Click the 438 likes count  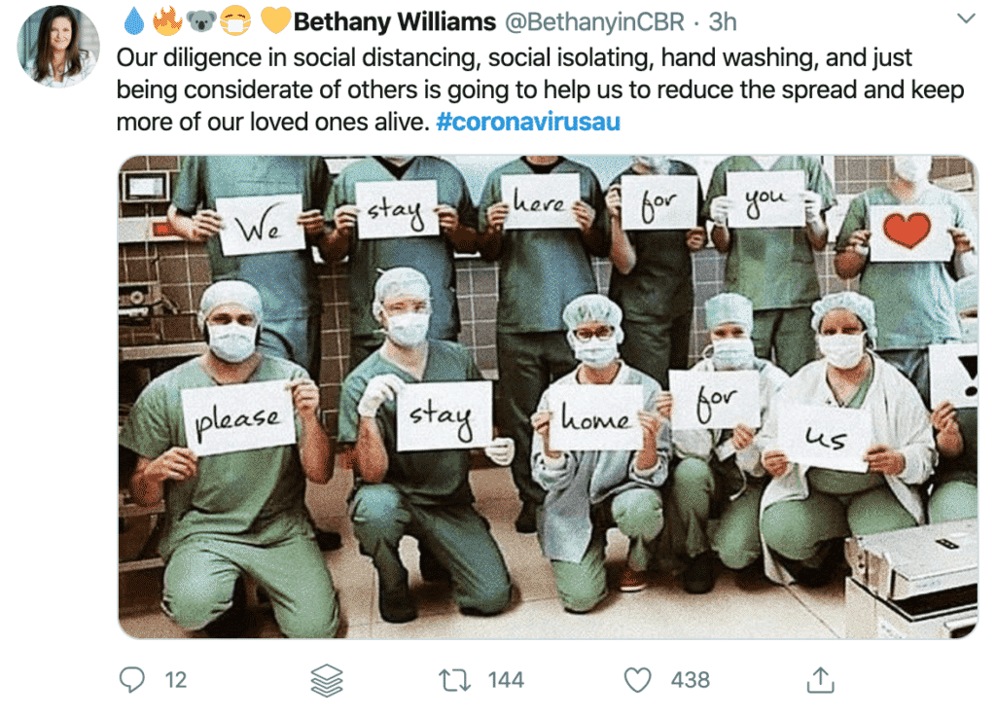(691, 679)
